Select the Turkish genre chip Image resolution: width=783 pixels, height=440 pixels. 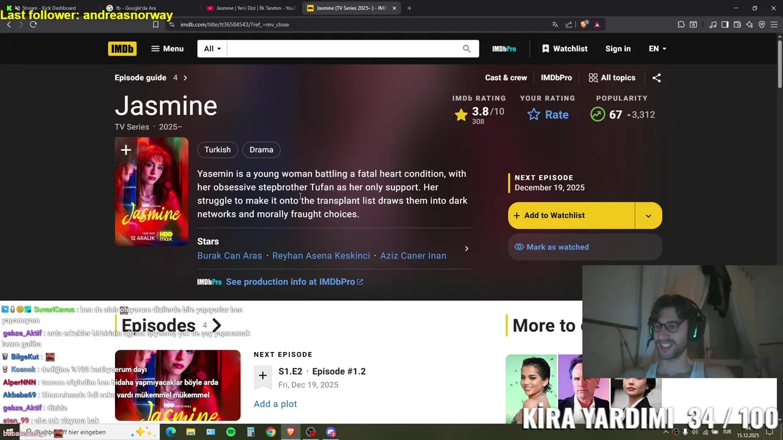pos(217,150)
